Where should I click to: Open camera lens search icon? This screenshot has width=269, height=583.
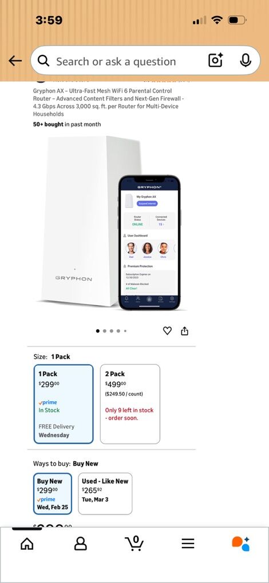click(x=215, y=60)
